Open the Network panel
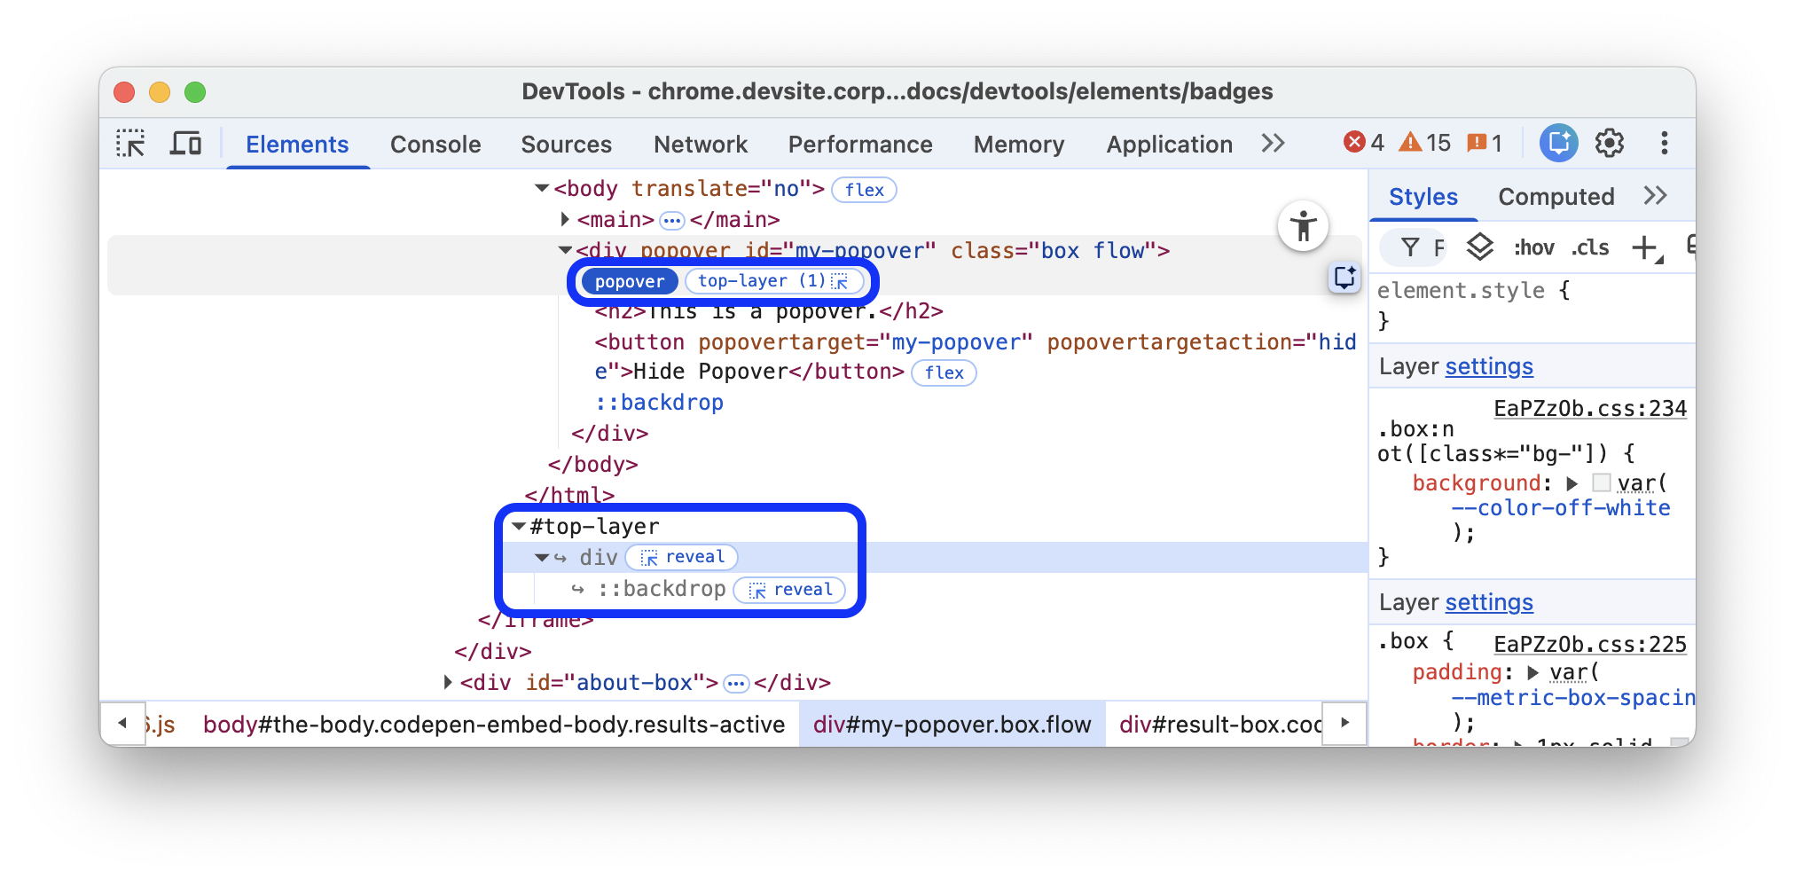Image resolution: width=1795 pixels, height=878 pixels. click(700, 144)
